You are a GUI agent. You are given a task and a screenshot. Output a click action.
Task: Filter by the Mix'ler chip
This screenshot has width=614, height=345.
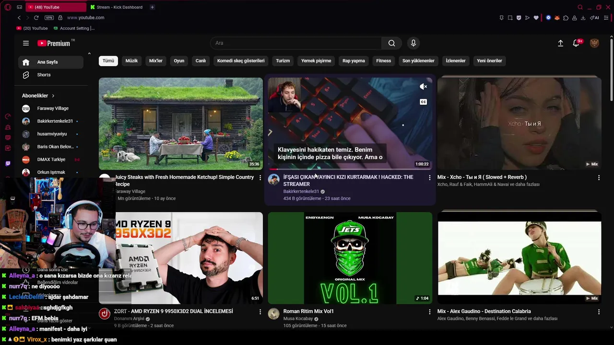pos(156,61)
